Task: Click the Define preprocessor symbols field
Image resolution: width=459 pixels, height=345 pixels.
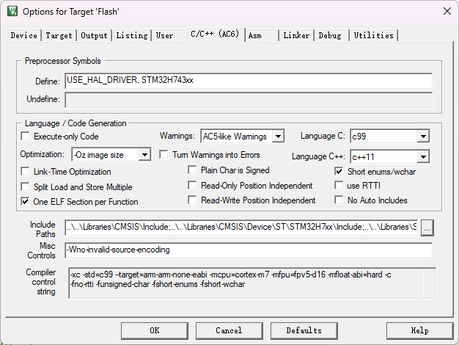Action: coord(249,81)
